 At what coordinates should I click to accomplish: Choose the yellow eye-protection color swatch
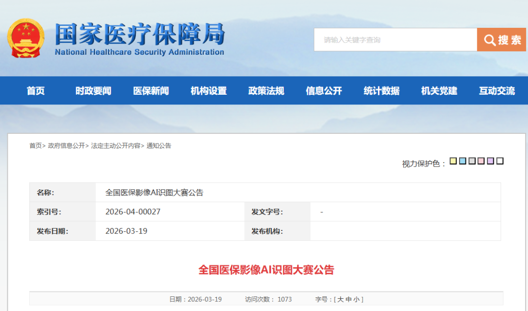pyautogui.click(x=453, y=161)
